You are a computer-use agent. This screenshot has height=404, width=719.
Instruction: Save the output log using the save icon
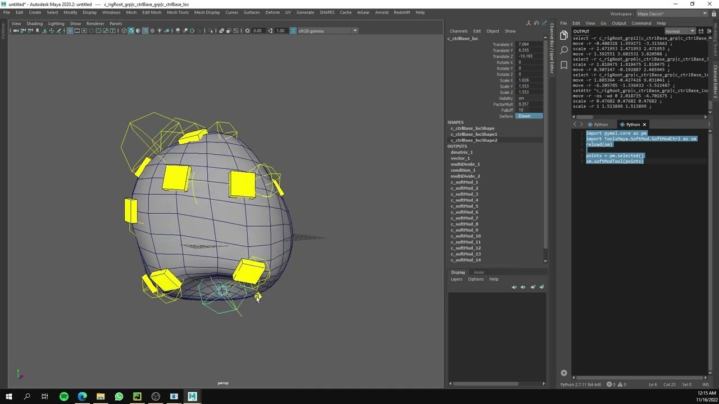(701, 31)
